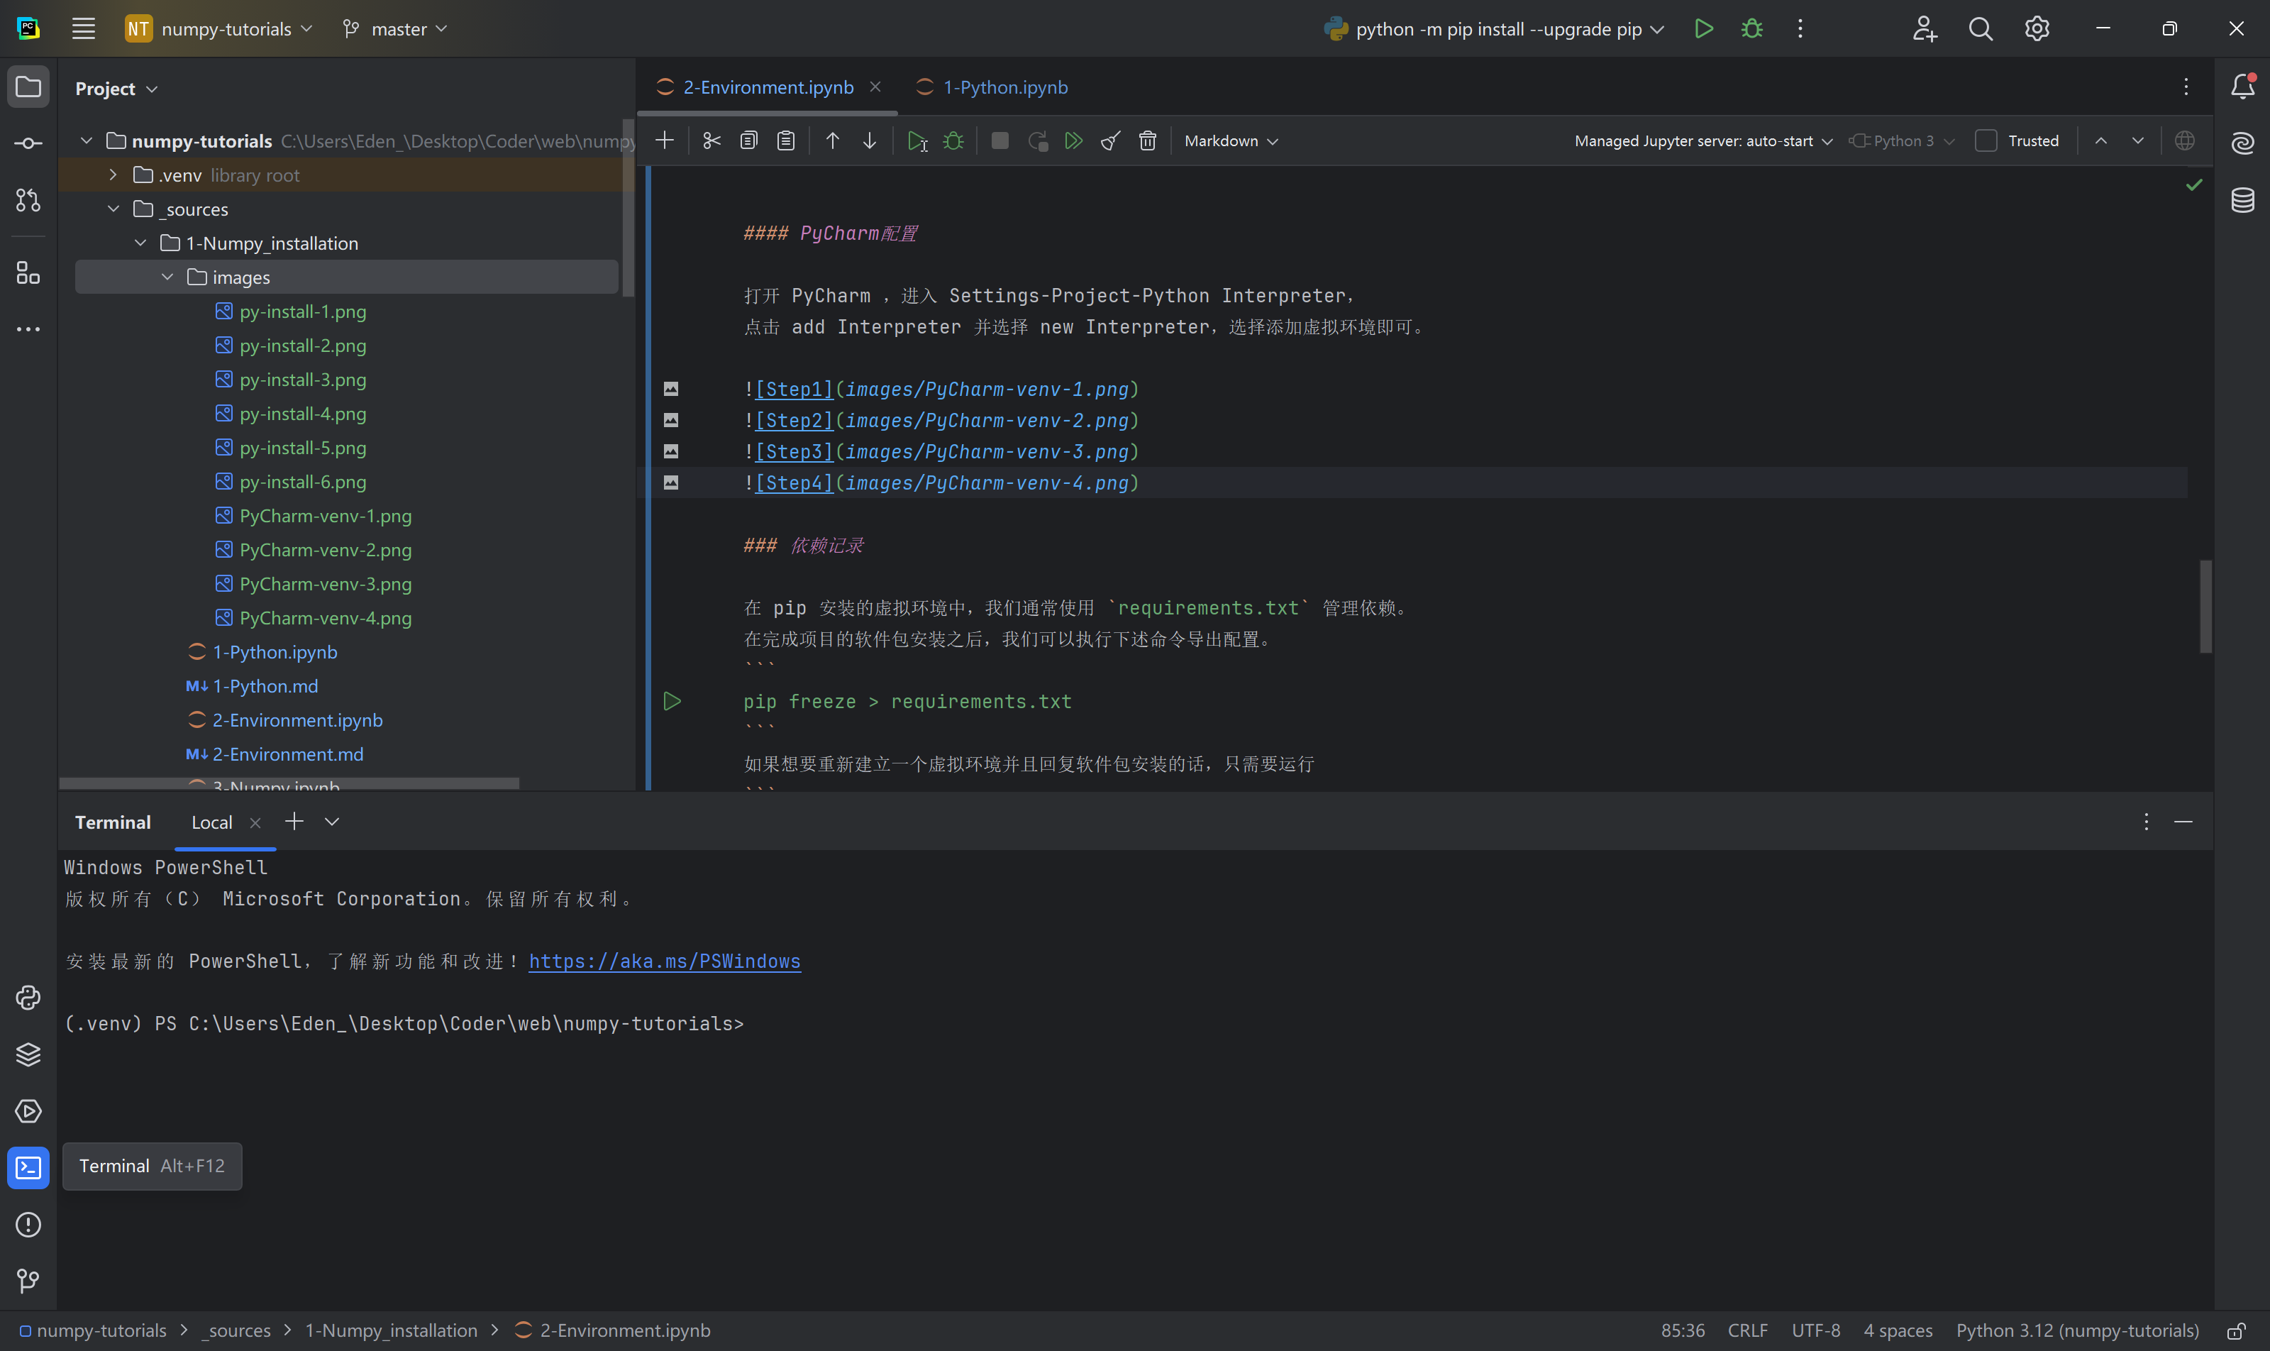This screenshot has height=1351, width=2270.
Task: Open 1-Python.md in project tree
Action: click(x=265, y=685)
